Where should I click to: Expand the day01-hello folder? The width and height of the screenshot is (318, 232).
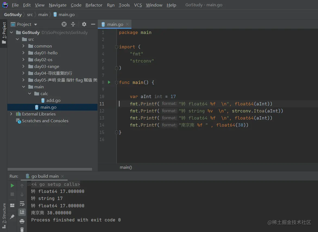click(x=23, y=53)
